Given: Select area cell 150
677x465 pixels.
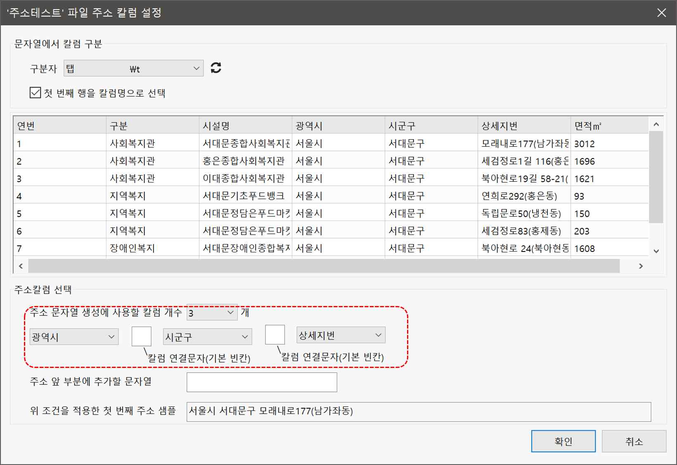Looking at the screenshot, I should [x=610, y=213].
